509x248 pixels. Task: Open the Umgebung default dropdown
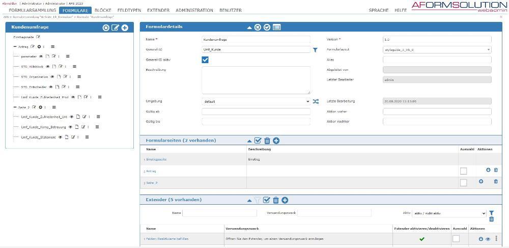click(x=256, y=101)
